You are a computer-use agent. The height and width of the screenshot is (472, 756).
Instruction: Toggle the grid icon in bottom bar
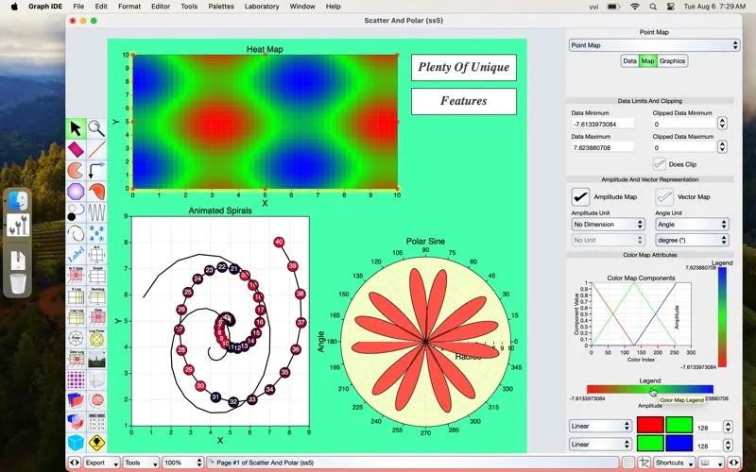coord(627,463)
